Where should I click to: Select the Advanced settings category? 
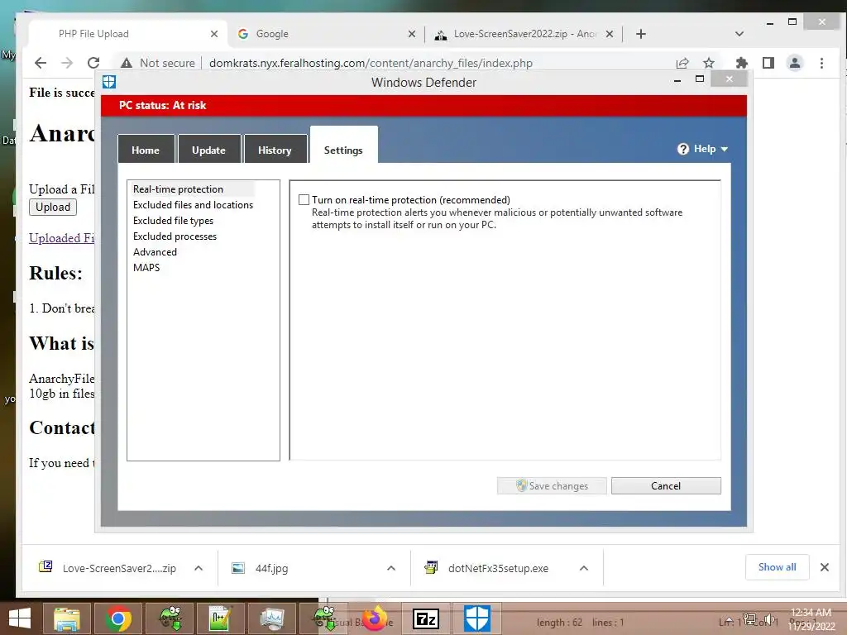point(155,251)
